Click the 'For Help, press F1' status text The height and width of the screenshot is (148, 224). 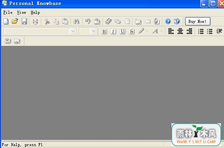(x=22, y=145)
